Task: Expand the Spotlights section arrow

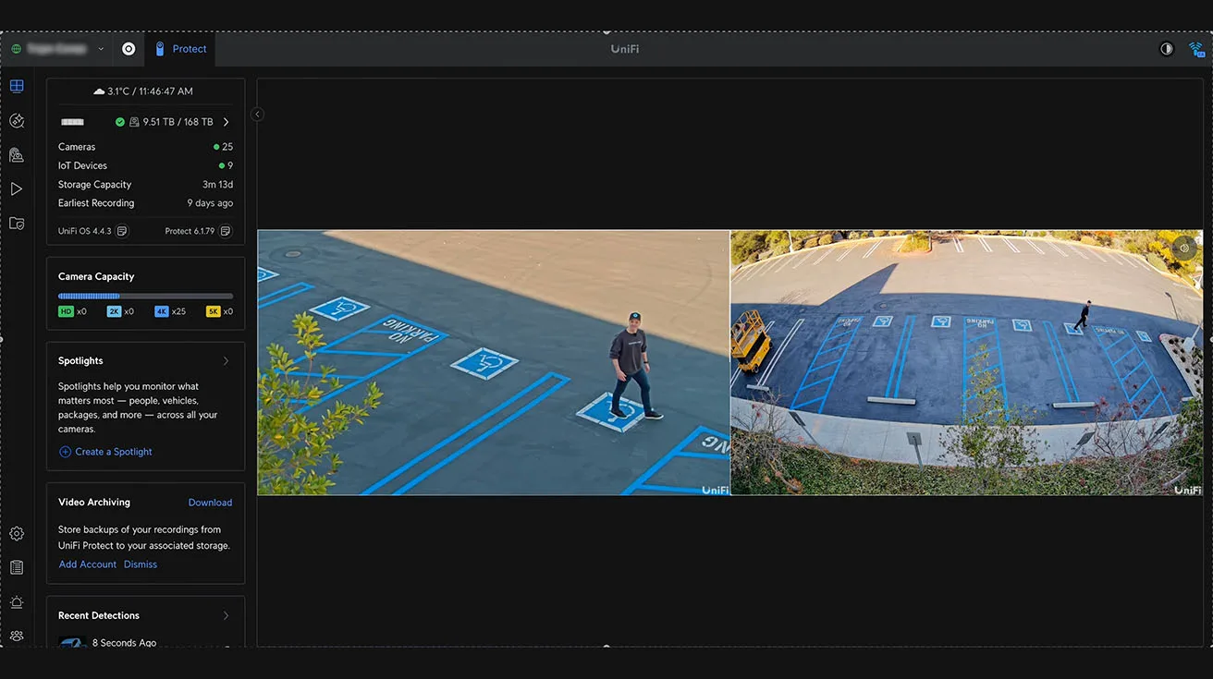Action: coord(226,361)
